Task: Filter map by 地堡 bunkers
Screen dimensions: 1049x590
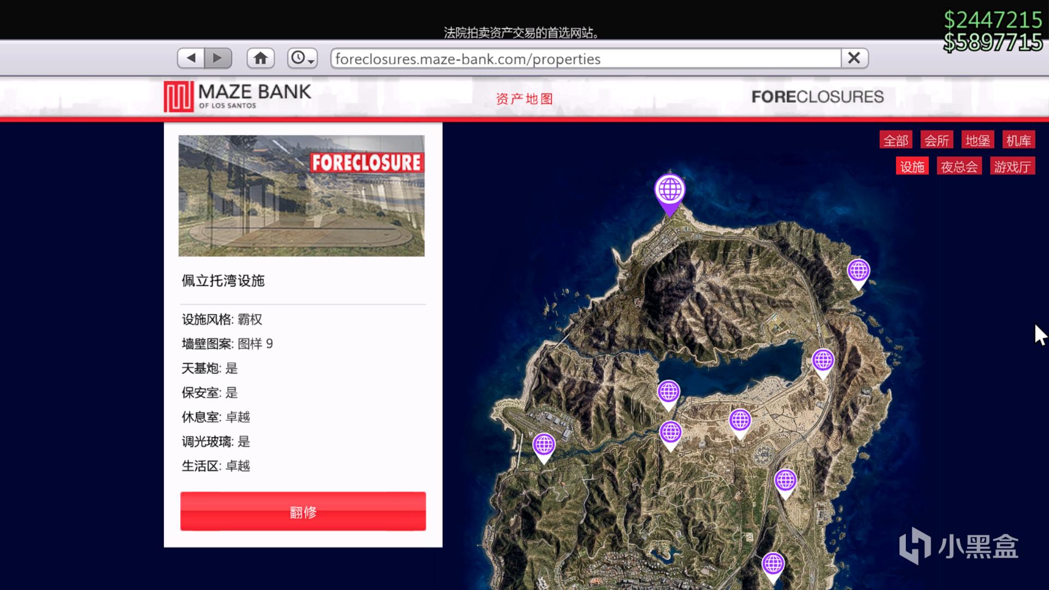Action: coord(977,140)
